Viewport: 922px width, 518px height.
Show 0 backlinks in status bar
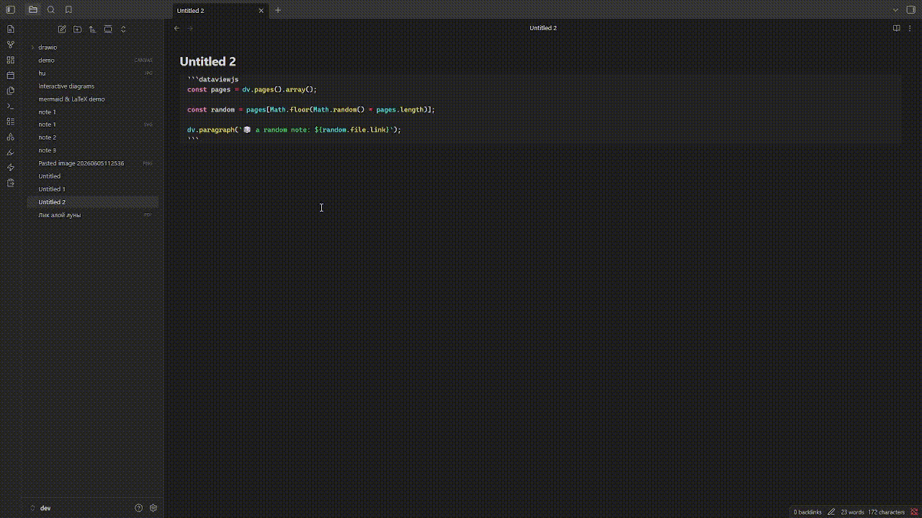(x=807, y=512)
